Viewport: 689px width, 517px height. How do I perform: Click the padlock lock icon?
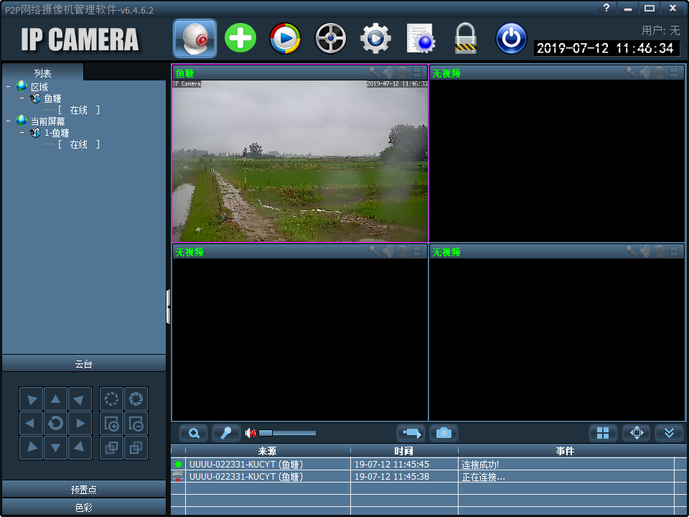tap(465, 38)
